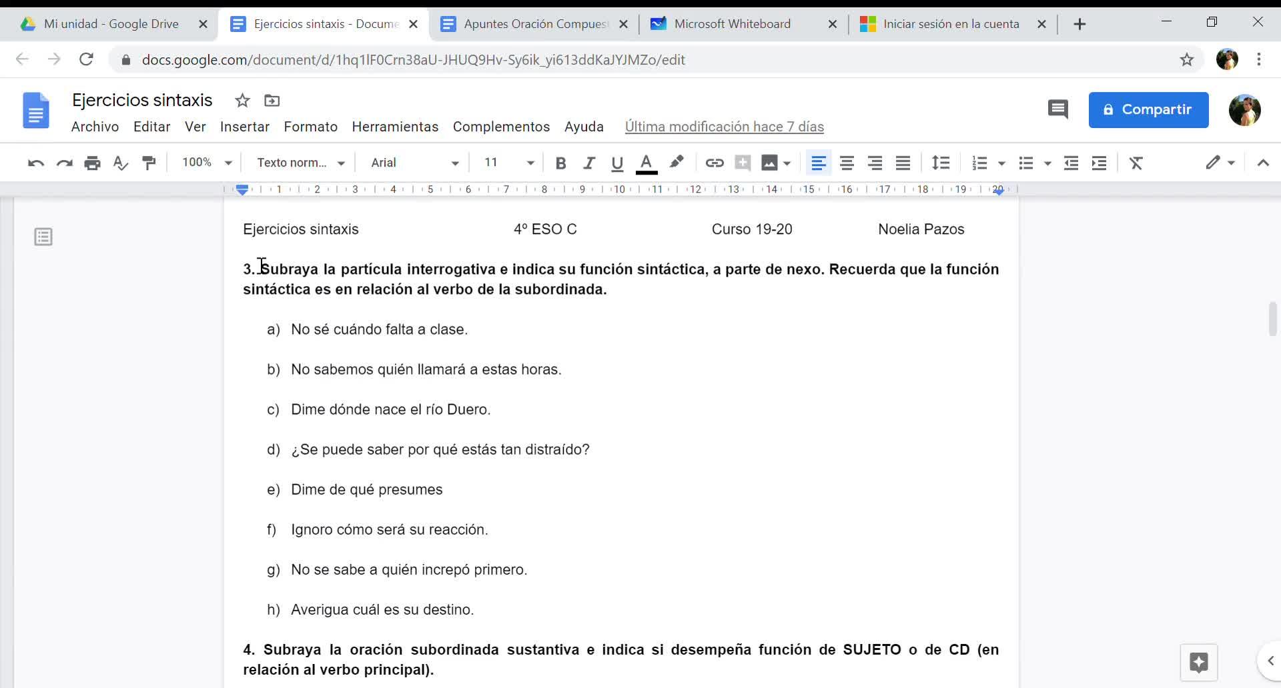The image size is (1281, 688).
Task: Click the Explore button at bottom right
Action: (1198, 662)
